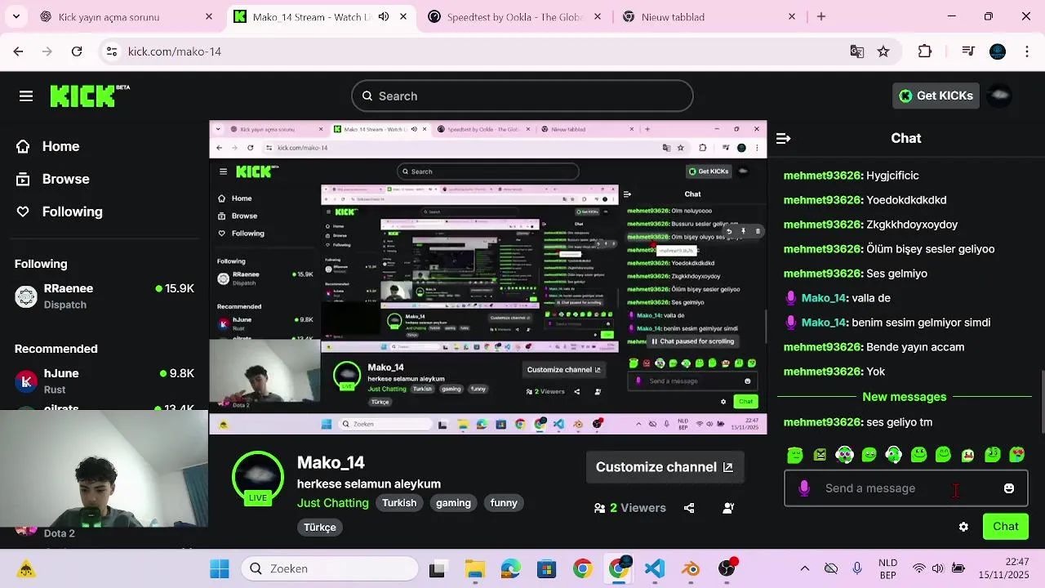Open user profile avatar menu
Image resolution: width=1045 pixels, height=588 pixels.
(x=1000, y=96)
